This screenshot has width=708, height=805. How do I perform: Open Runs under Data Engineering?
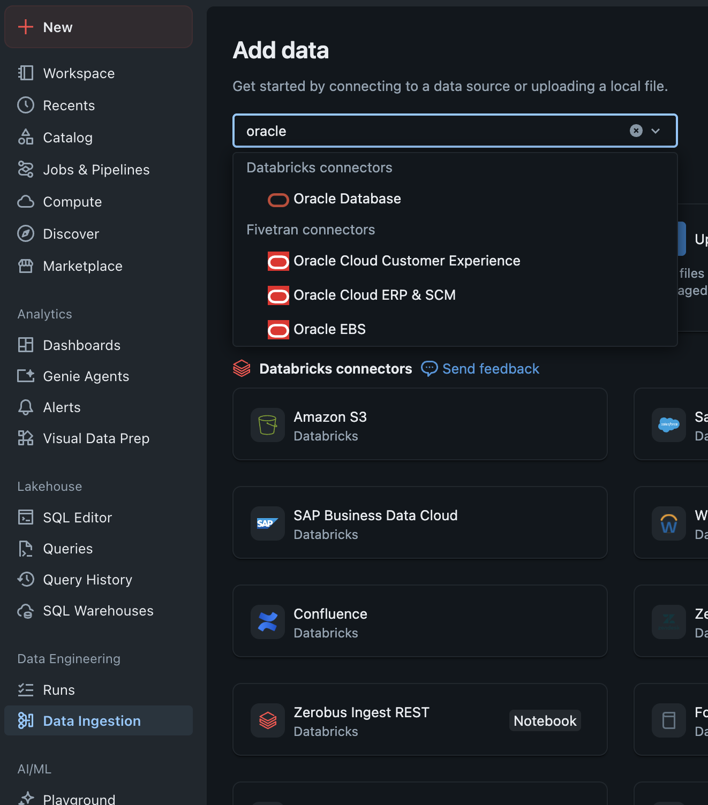tap(99, 689)
